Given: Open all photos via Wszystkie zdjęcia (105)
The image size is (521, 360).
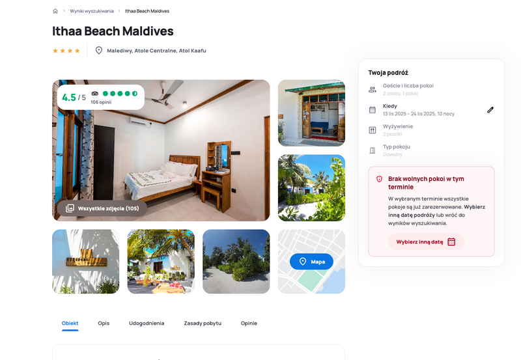Looking at the screenshot, I should click(x=102, y=208).
